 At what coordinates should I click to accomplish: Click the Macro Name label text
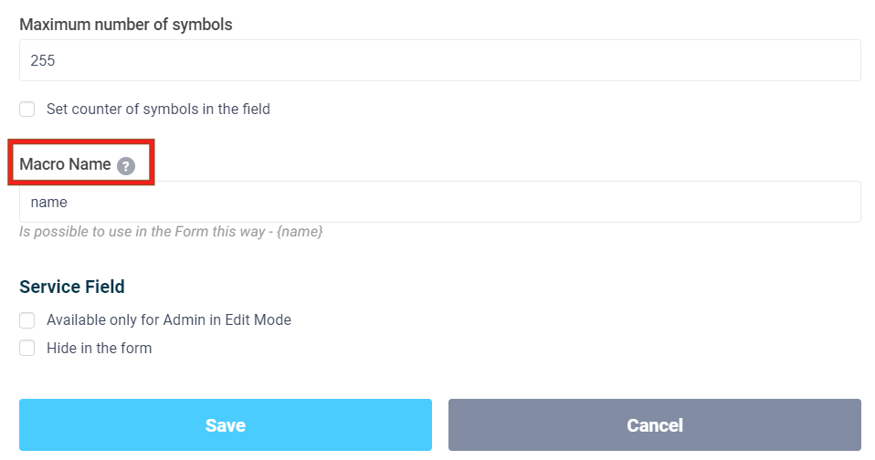pos(65,165)
